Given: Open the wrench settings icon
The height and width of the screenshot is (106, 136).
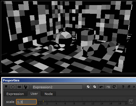Looking at the screenshot, I should 26,87.
